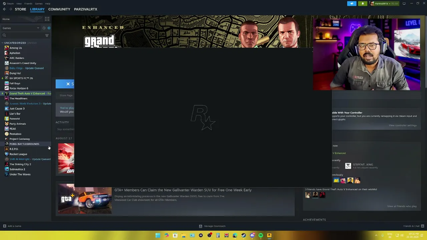This screenshot has height=240, width=427.
Task: Open Manage Downloads
Action: pos(212,226)
